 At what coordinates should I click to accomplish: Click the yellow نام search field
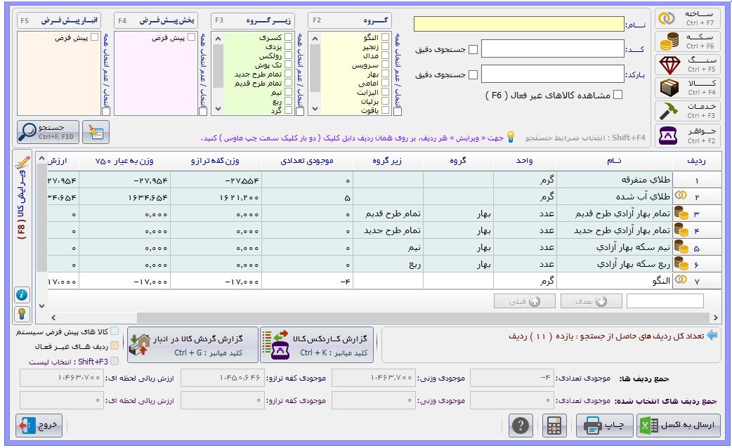pos(518,25)
